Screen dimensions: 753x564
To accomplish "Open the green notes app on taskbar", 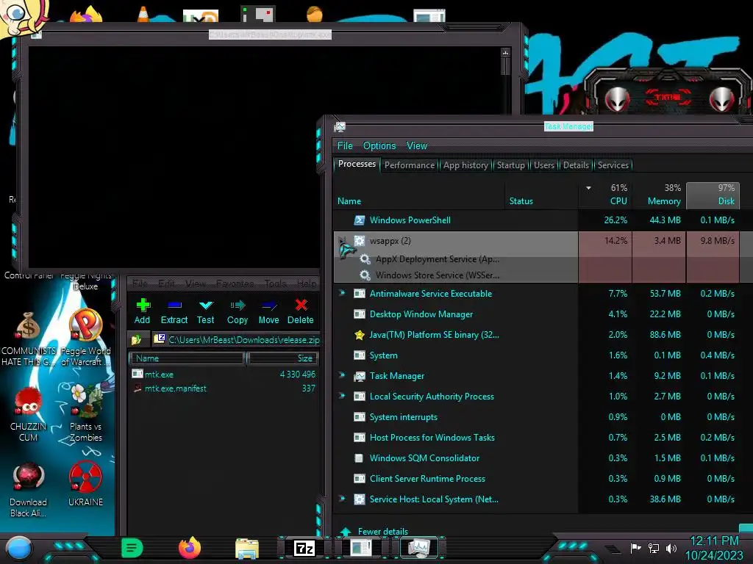I will coord(132,548).
